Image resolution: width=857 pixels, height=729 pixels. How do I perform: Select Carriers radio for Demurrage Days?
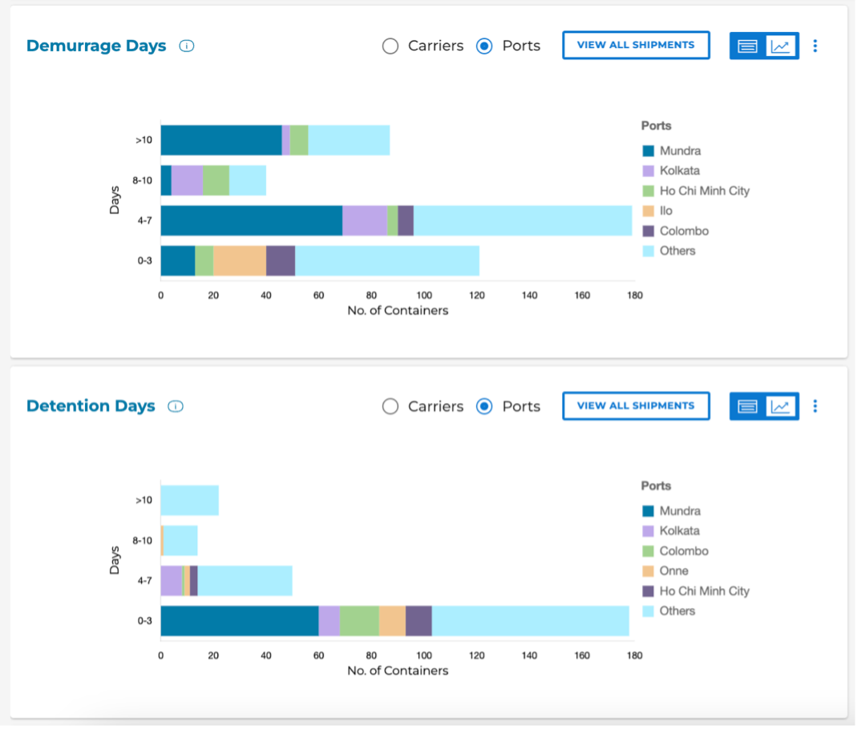(x=390, y=46)
